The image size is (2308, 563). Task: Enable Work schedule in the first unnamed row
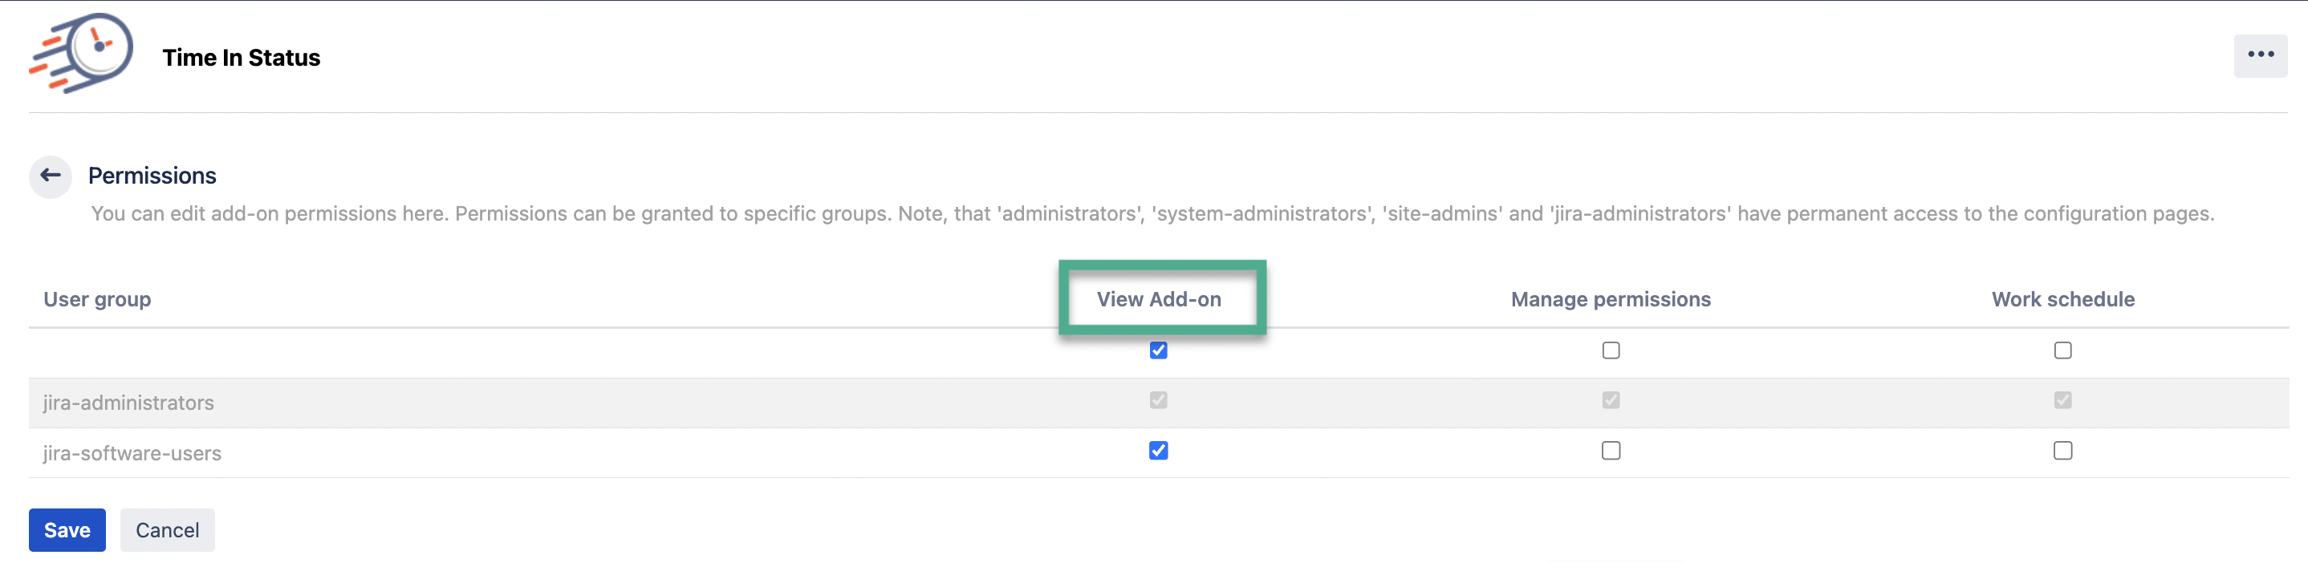pos(2062,350)
